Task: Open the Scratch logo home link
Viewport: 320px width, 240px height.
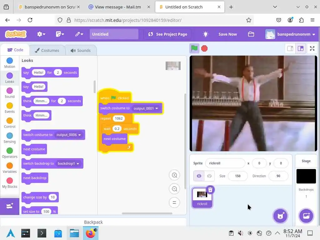Action: pos(16,34)
